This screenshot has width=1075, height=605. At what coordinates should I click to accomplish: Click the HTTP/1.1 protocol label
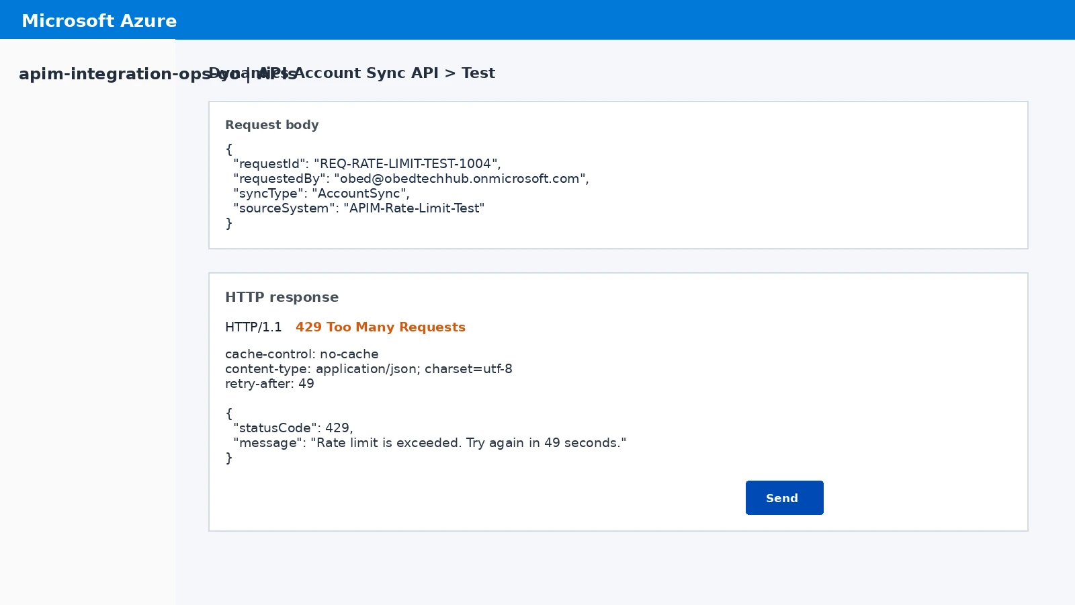[x=253, y=327]
